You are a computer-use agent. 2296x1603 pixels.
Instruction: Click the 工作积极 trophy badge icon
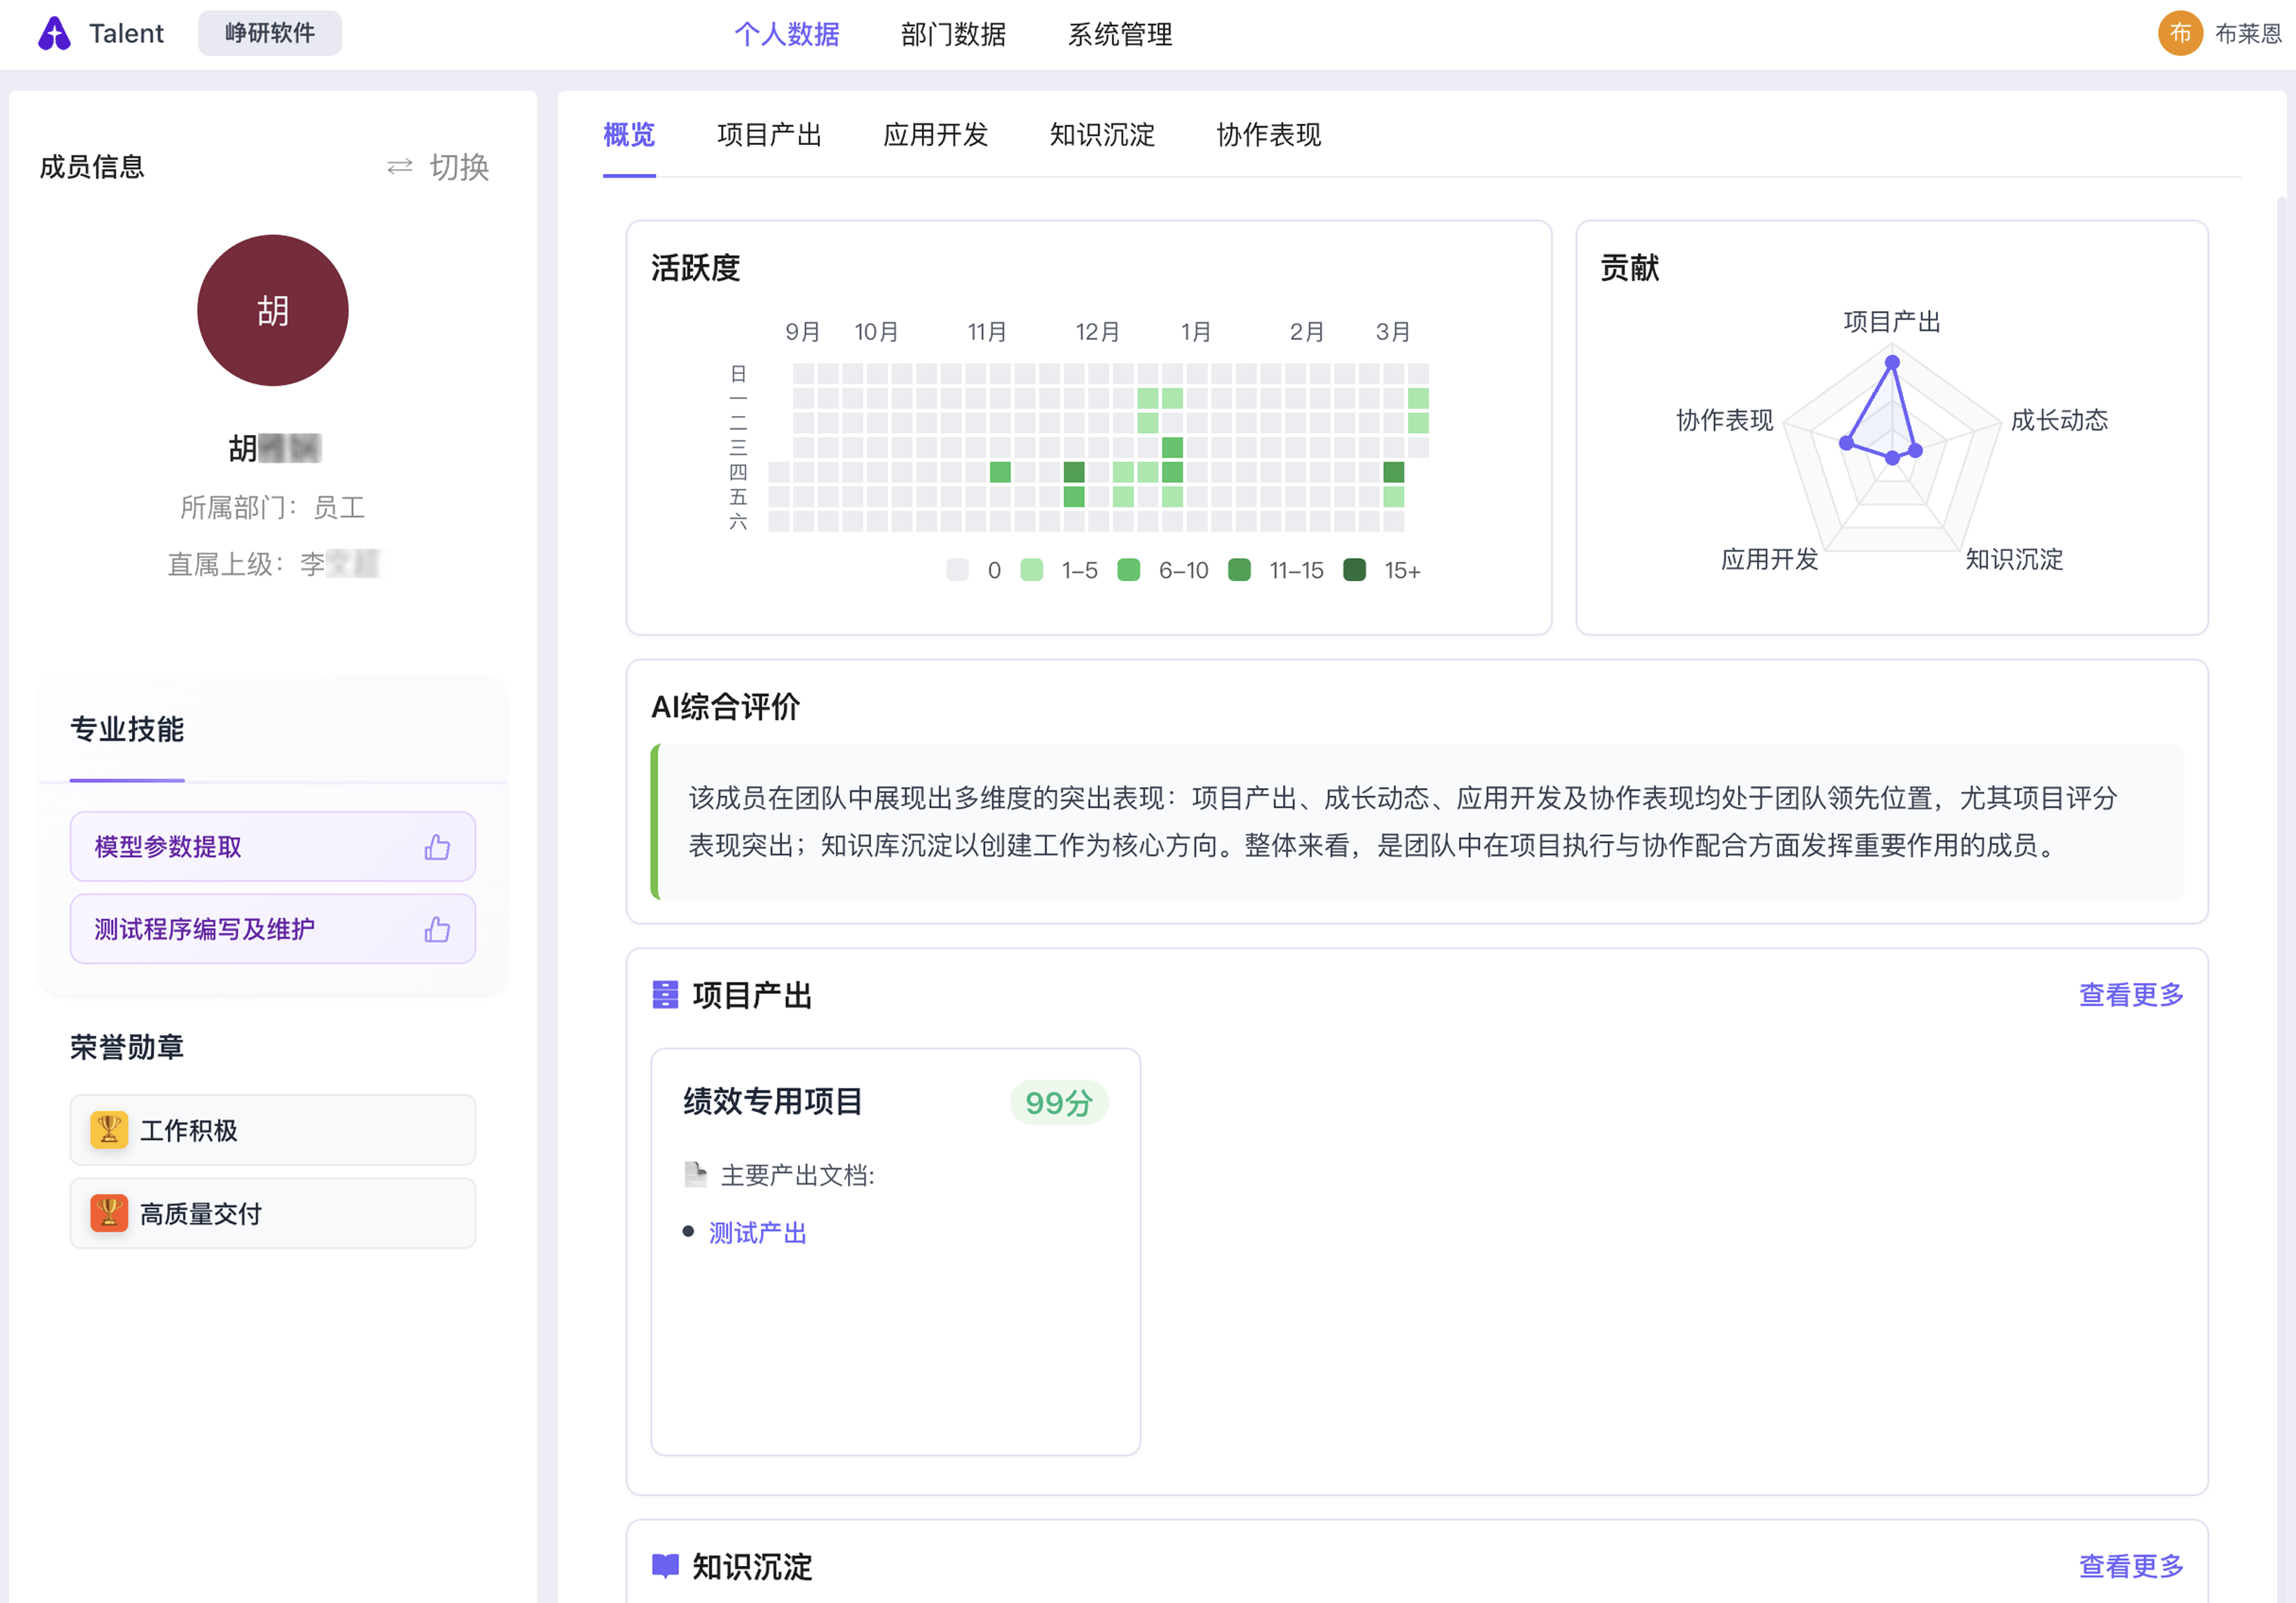108,1130
